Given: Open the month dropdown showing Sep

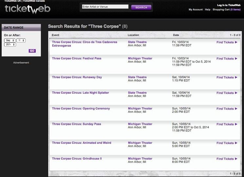Looking at the screenshot, I should pyautogui.click(x=9, y=40).
